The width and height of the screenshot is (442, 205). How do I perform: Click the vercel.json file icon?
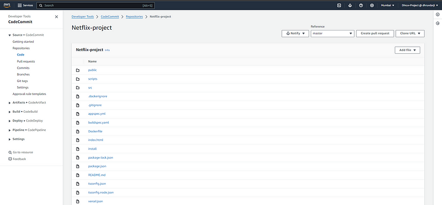click(x=78, y=201)
